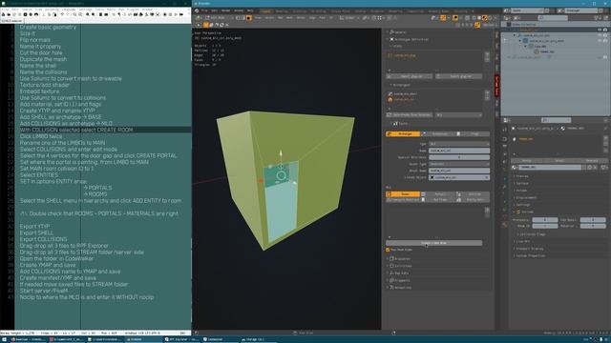611x343 pixels.
Task: Expand the Volume material panel
Action: [521, 191]
